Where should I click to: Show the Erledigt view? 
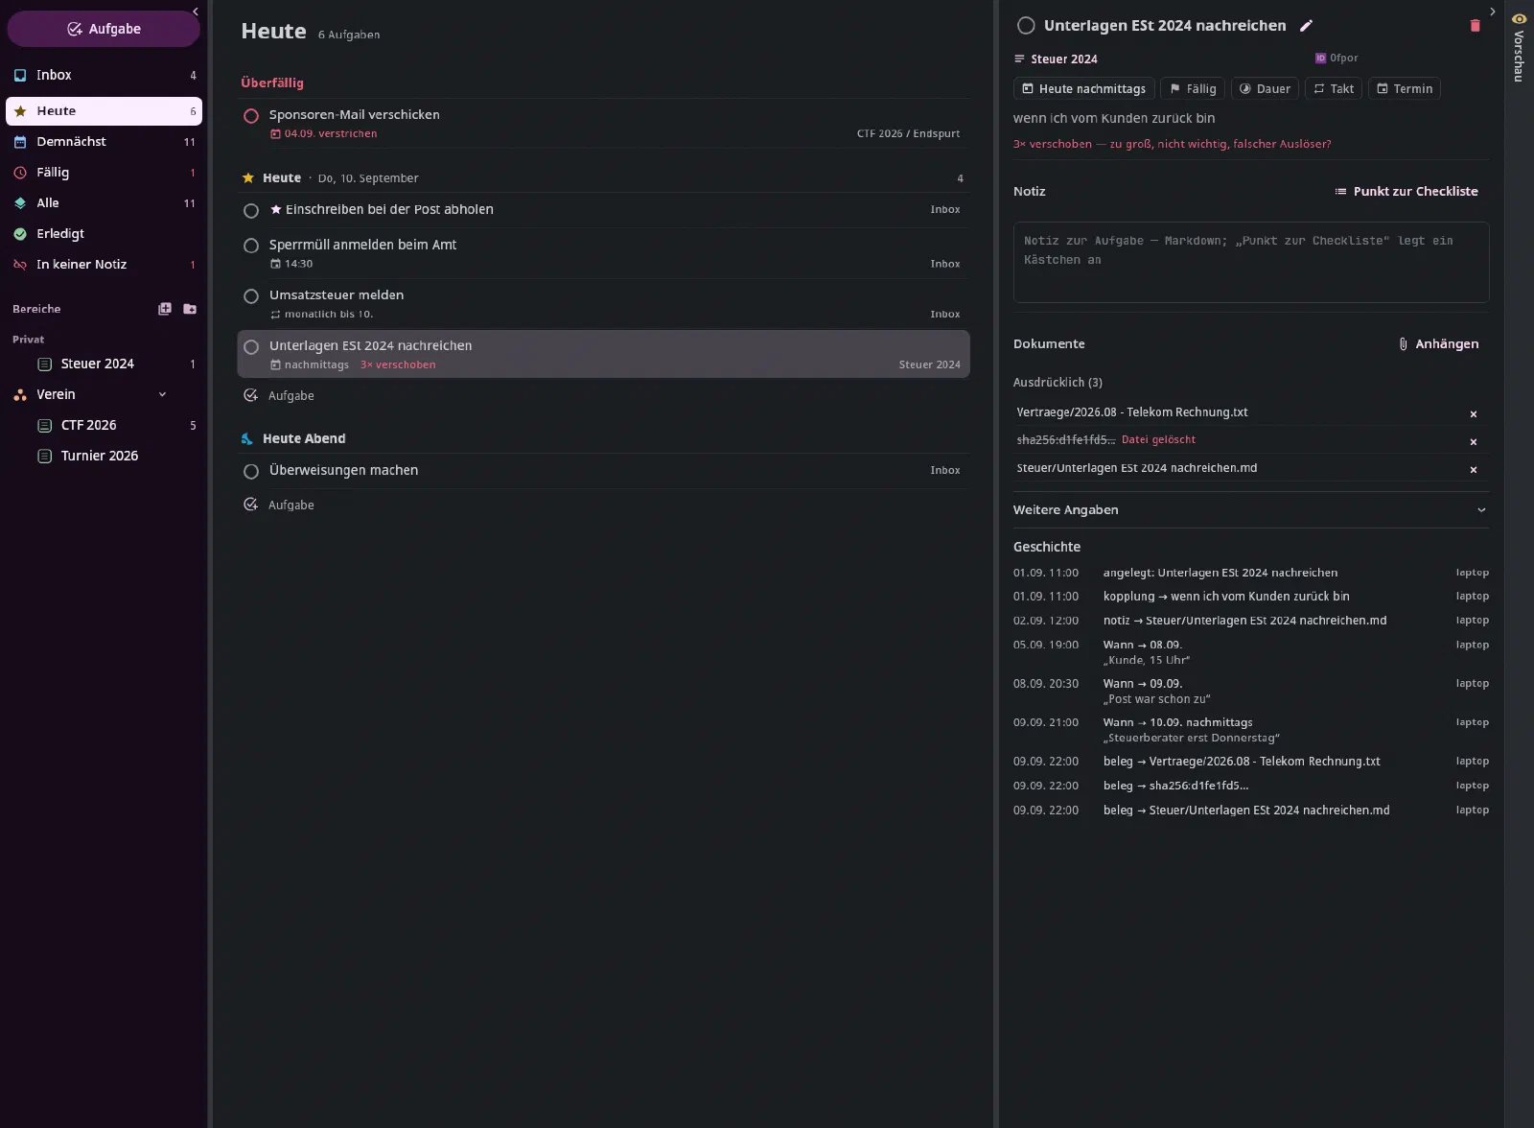point(104,233)
